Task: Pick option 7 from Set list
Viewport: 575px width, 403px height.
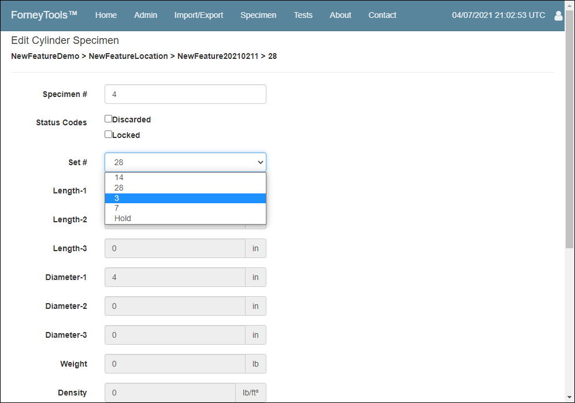Action: click(x=185, y=208)
